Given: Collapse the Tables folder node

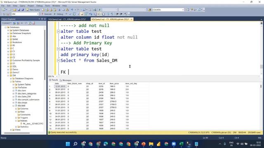Looking at the screenshot, I should tap(11, 81).
